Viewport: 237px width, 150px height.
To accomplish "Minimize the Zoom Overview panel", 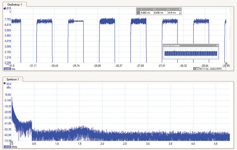I will (214, 45).
